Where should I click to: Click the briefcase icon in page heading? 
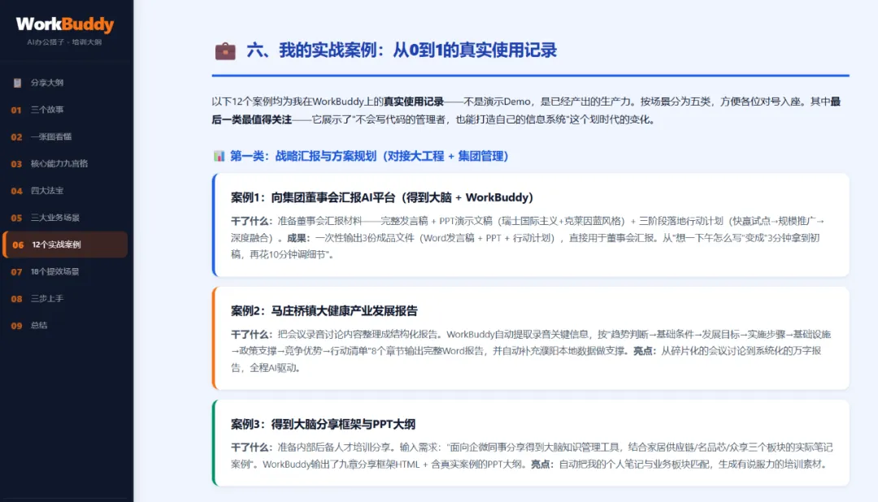225,51
